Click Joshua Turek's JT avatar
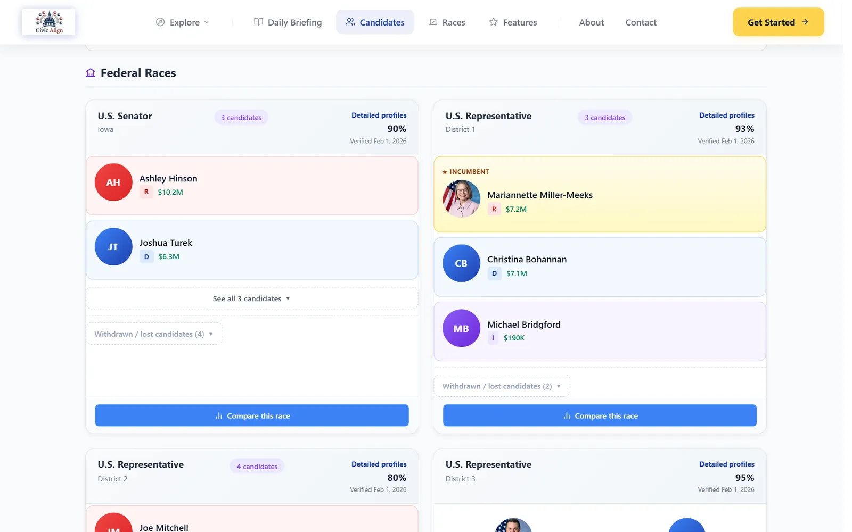This screenshot has height=532, width=852. coord(113,247)
